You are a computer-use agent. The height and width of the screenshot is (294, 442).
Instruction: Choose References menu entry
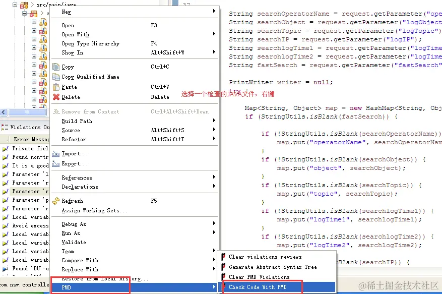point(135,178)
